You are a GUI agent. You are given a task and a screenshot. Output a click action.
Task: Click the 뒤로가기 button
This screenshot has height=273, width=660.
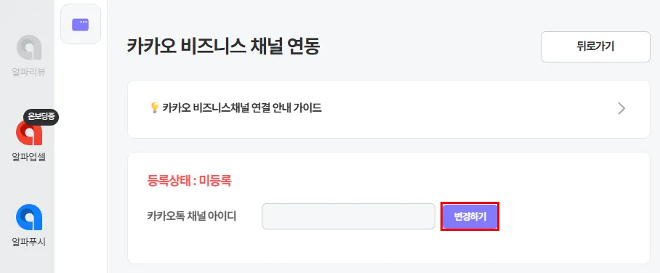[595, 46]
